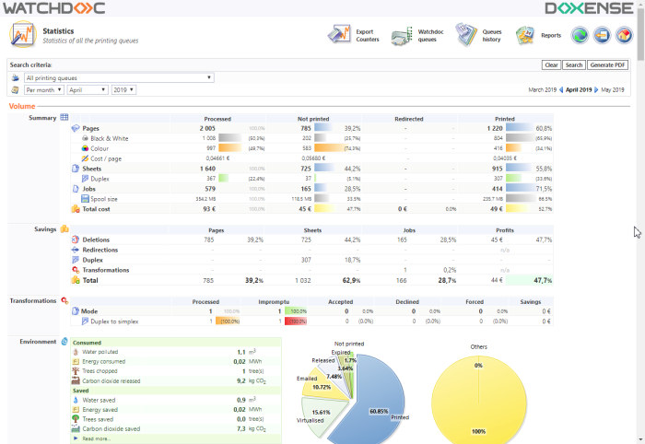Open the Export Counters icon
The image size is (645, 444).
pyautogui.click(x=339, y=36)
